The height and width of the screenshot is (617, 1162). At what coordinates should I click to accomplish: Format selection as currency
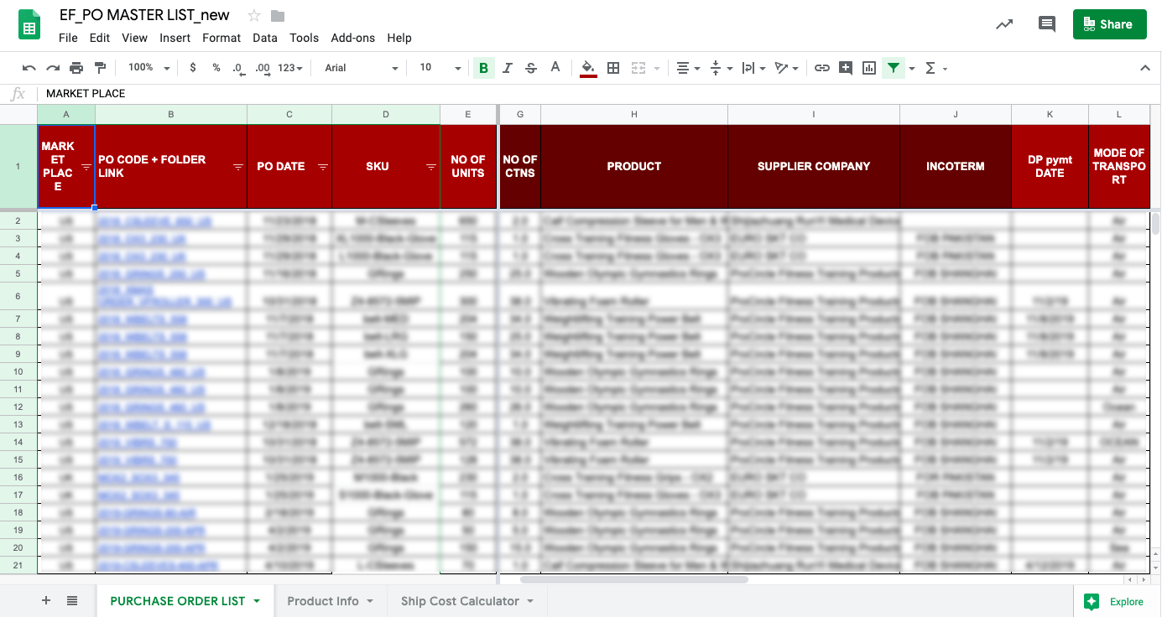(193, 68)
